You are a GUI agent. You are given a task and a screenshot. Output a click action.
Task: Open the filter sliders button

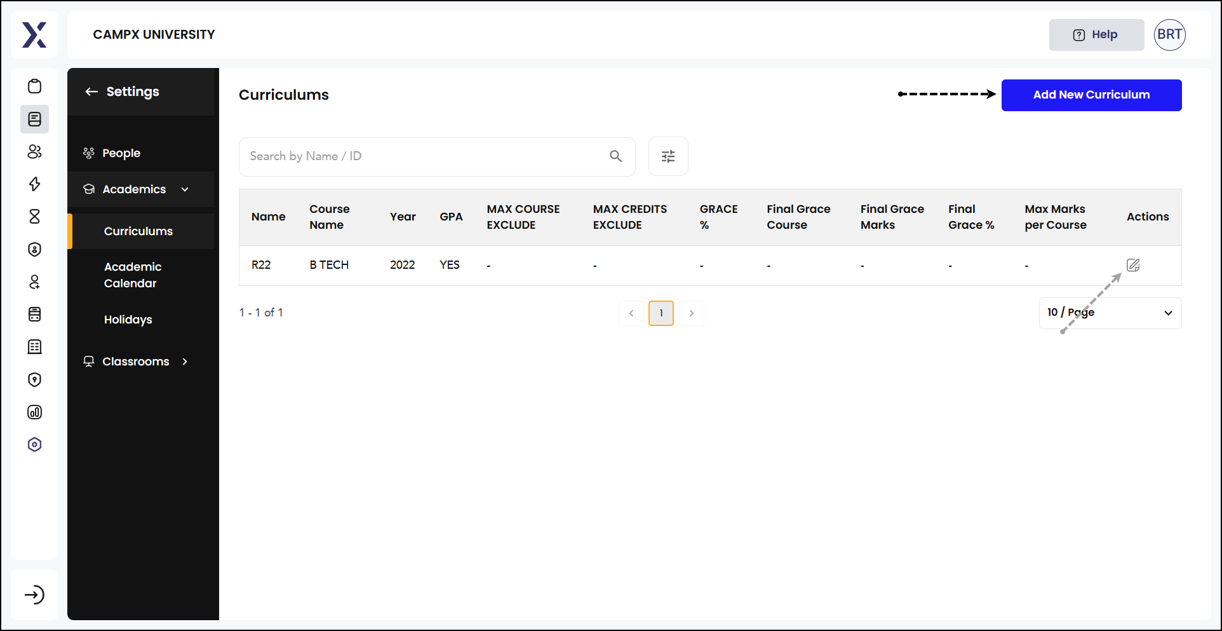click(668, 156)
